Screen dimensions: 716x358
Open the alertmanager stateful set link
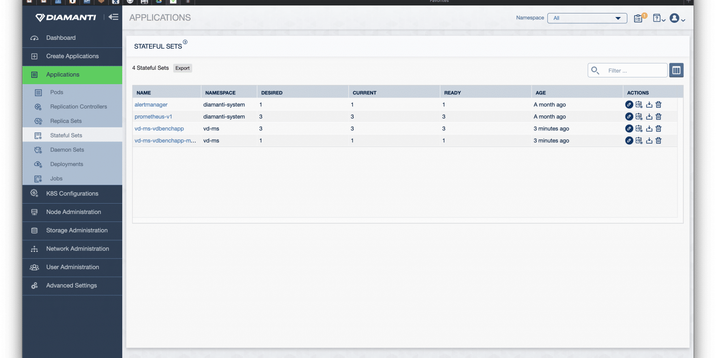151,105
